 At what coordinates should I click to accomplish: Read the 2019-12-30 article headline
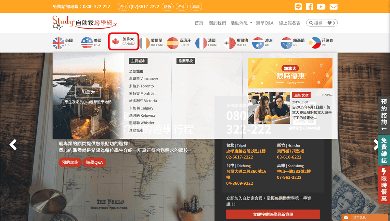[312, 112]
